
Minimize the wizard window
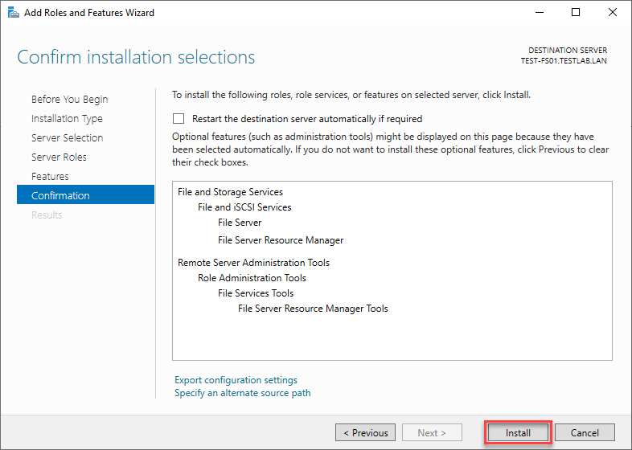[x=540, y=13]
